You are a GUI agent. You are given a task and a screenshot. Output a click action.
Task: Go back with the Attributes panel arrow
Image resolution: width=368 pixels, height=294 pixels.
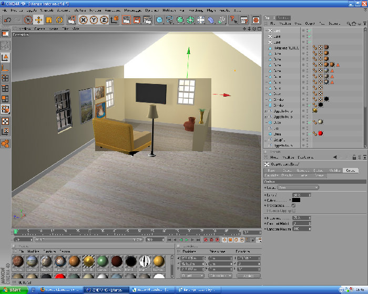coord(335,157)
